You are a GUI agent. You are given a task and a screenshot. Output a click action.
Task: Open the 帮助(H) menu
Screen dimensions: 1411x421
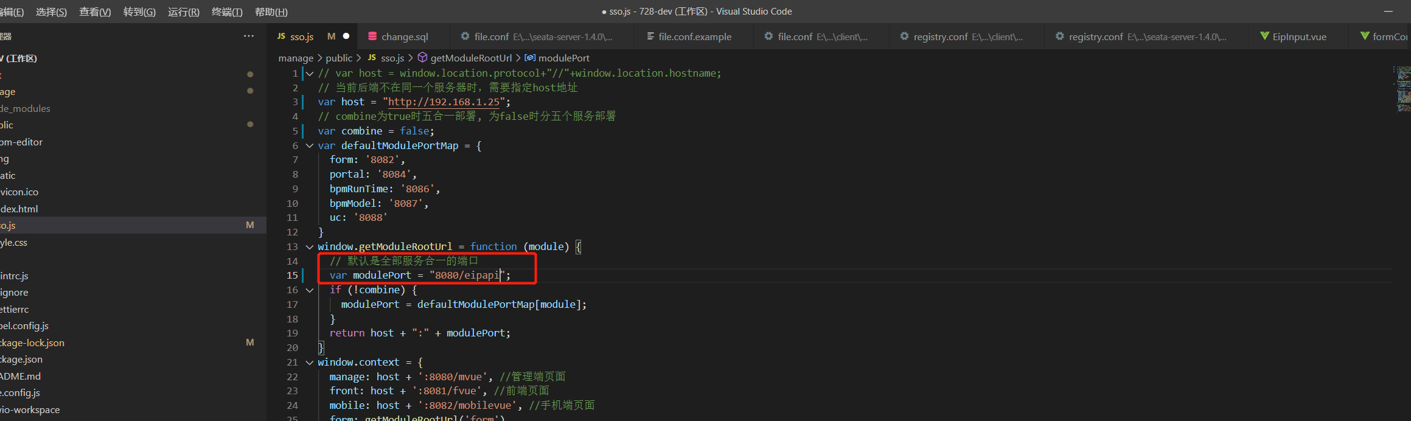click(271, 12)
